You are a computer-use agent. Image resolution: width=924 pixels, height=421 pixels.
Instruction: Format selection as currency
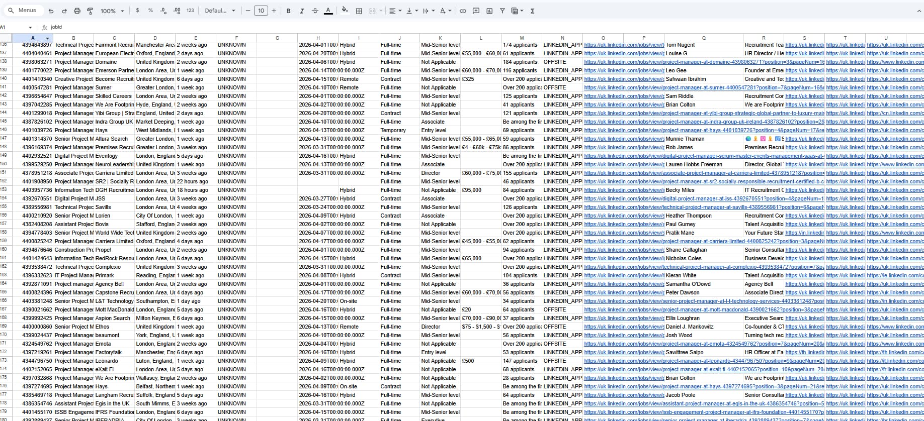(x=137, y=11)
